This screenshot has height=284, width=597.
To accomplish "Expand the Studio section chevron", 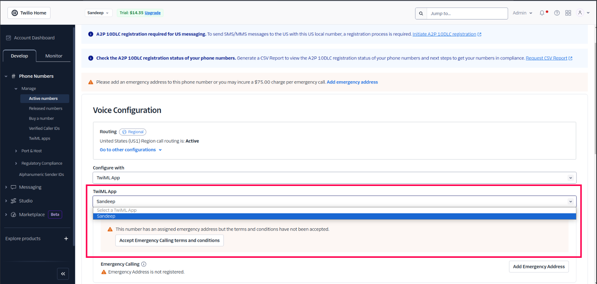I will 6,201.
